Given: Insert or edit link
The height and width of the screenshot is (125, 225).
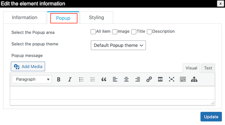Looking at the screenshot, I should (x=149, y=79).
